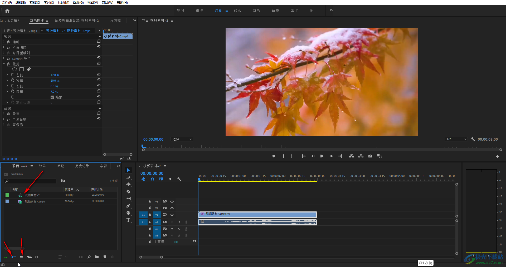This screenshot has width=506, height=267.
Task: Open program monitor button editor plus
Action: pos(497,156)
